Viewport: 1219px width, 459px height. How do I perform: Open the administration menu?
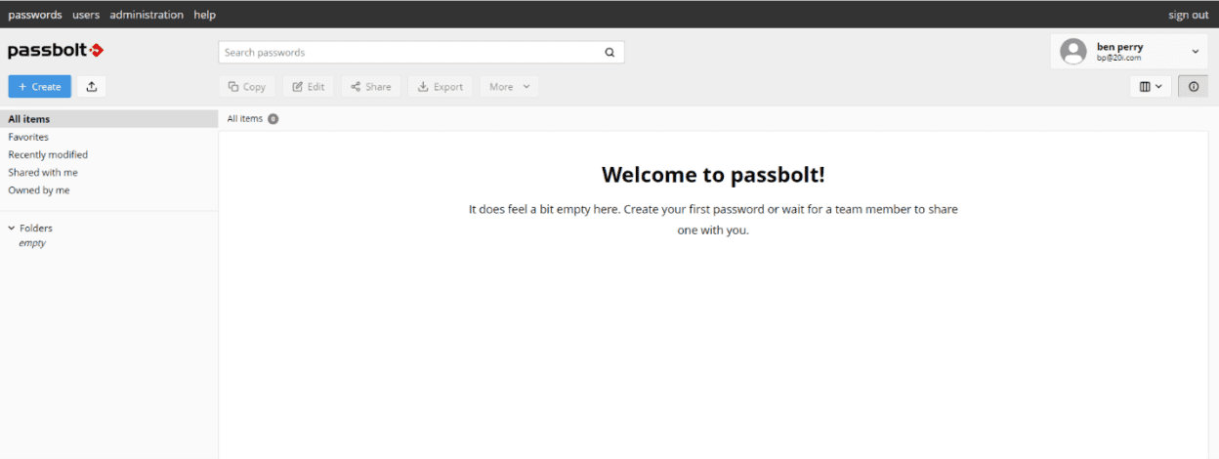tap(147, 15)
